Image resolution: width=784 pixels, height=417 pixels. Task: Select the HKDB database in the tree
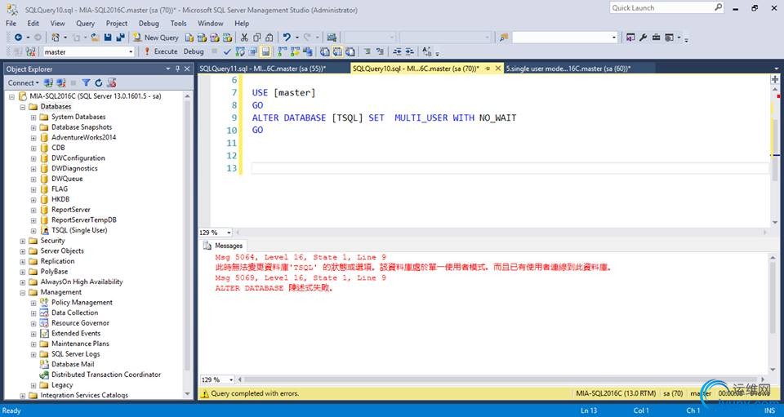click(x=60, y=200)
